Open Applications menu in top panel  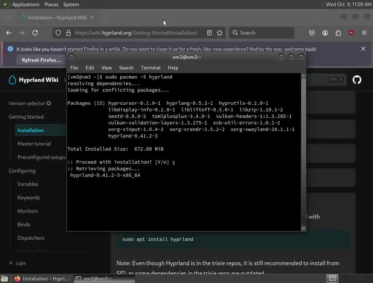point(26,4)
